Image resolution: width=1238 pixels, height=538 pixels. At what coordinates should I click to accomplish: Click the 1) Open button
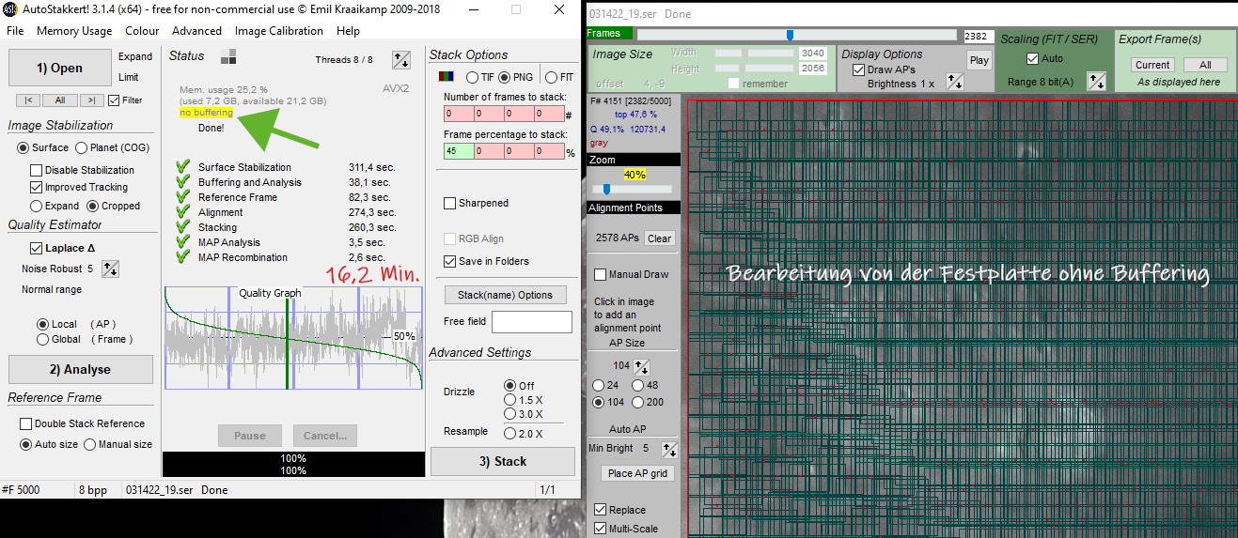click(x=60, y=69)
